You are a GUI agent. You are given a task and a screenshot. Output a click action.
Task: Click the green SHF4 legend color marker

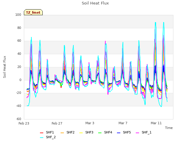pyautogui.click(x=100, y=133)
